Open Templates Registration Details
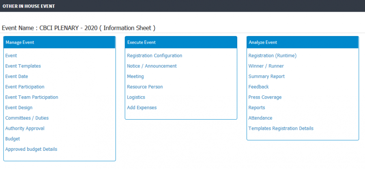 click(281, 129)
